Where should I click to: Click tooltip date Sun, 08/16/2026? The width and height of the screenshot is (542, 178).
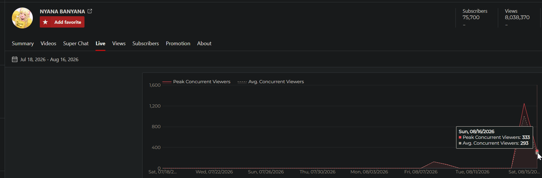pos(476,132)
